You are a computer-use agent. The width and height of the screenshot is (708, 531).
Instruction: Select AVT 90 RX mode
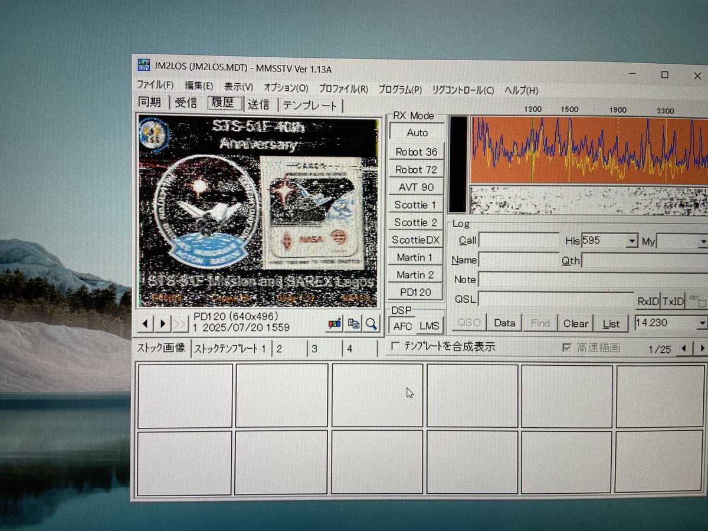point(417,187)
